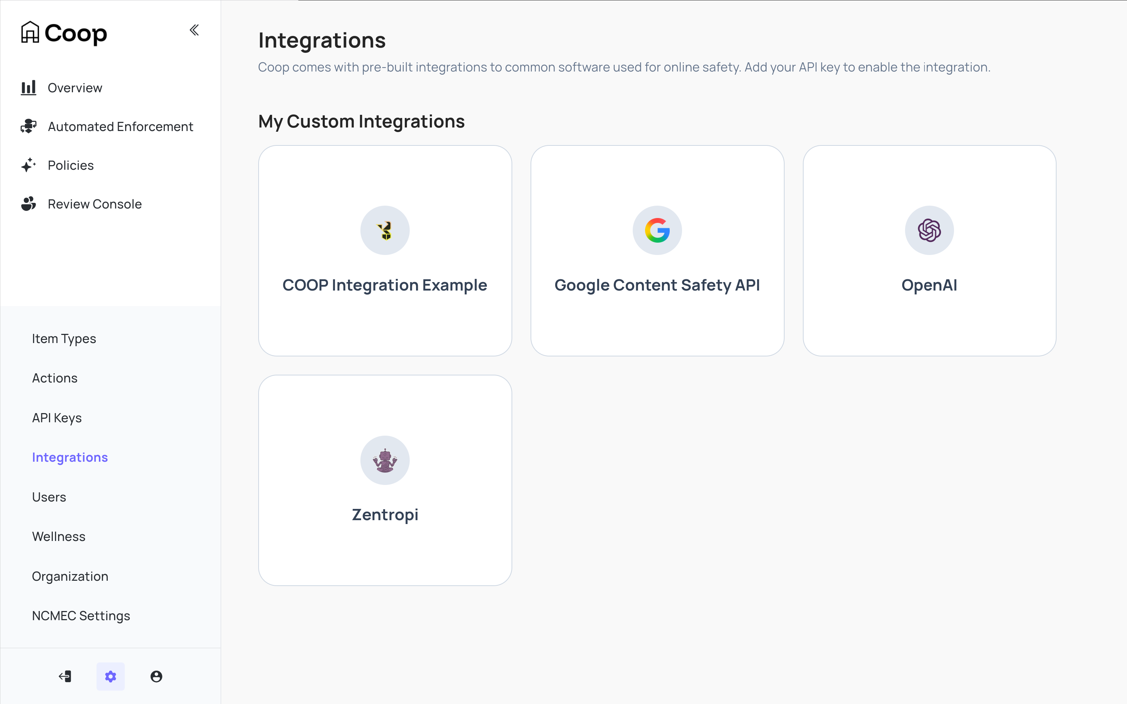Open the Users settings page
This screenshot has height=704, width=1127.
click(x=49, y=497)
